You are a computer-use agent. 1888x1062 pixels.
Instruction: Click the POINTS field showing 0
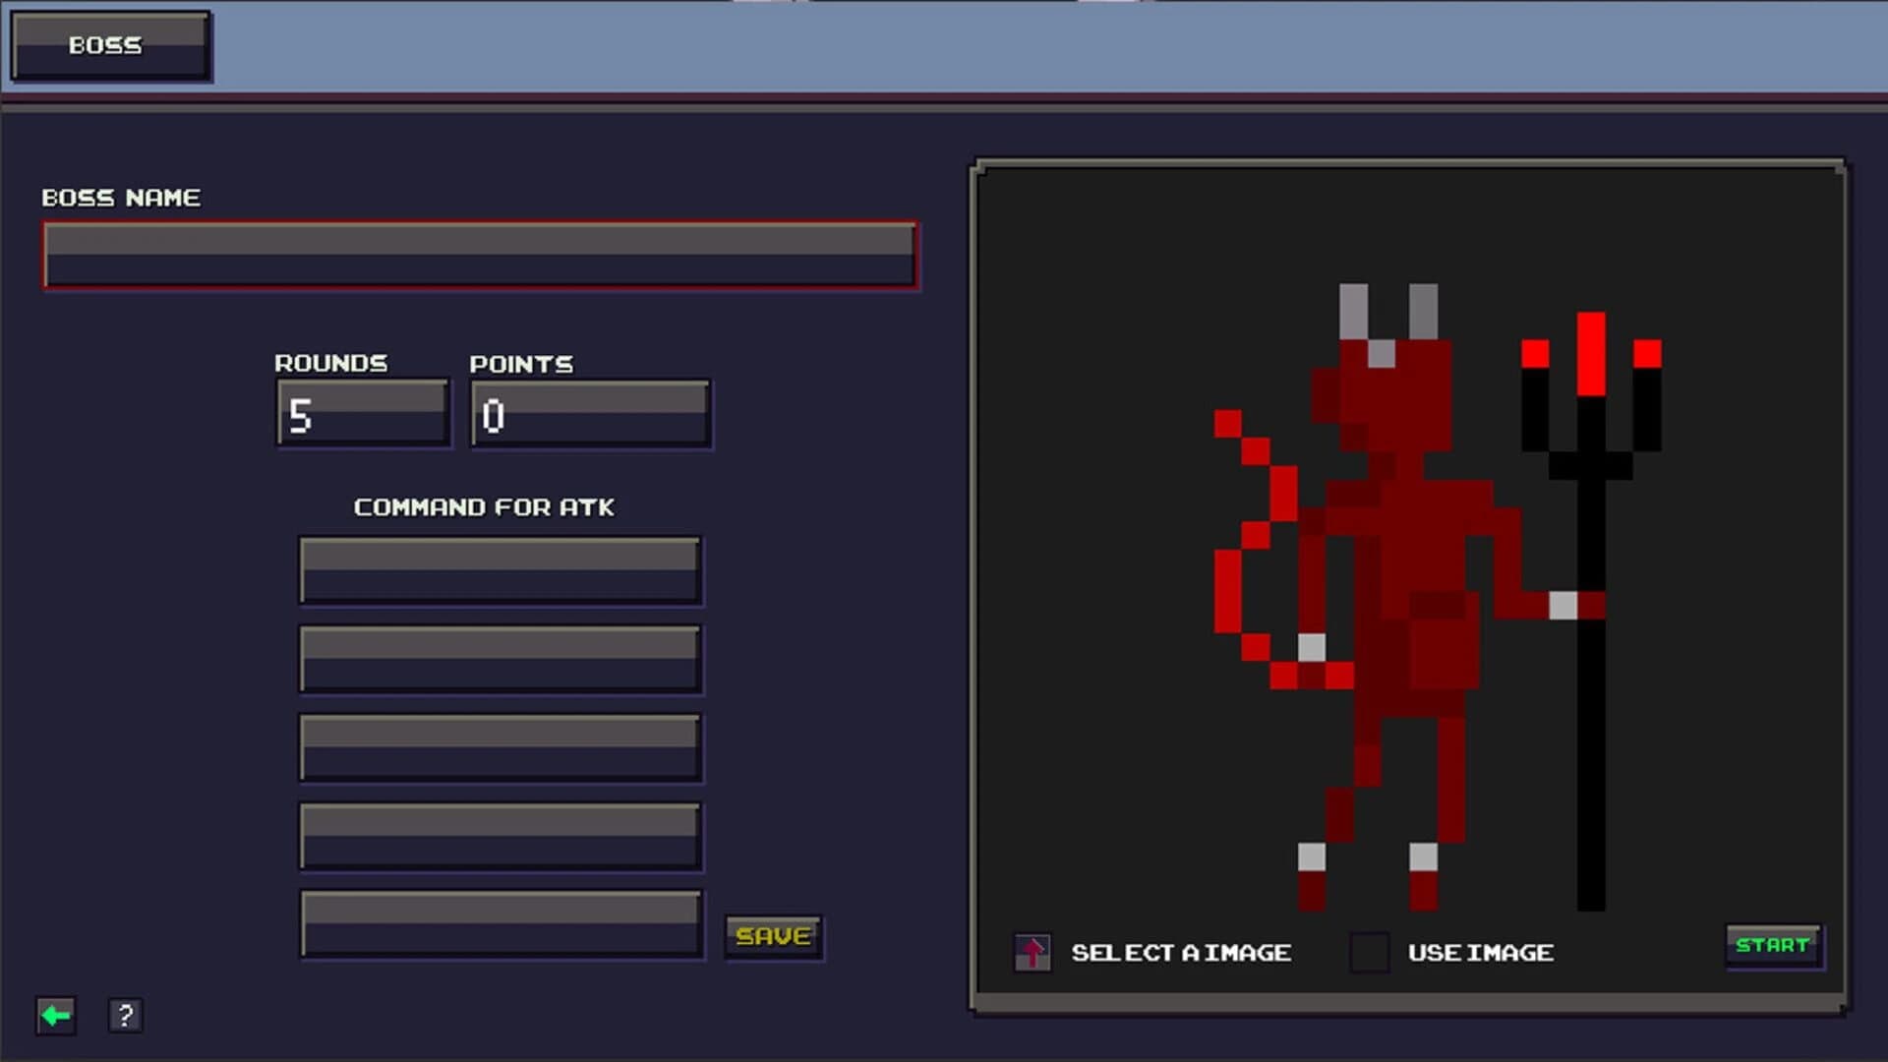588,411
